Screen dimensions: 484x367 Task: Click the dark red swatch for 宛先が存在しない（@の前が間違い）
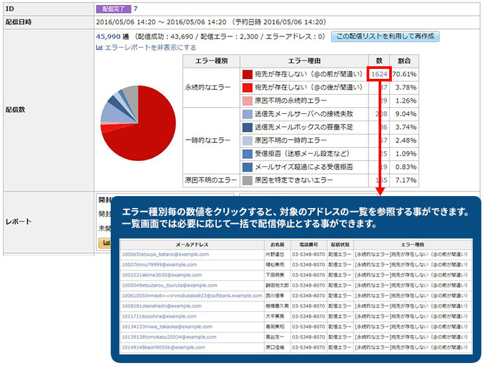point(247,74)
